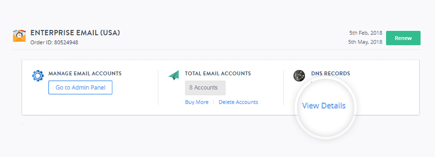Click the green paper plane icon
This screenshot has width=435, height=157.
174,75
